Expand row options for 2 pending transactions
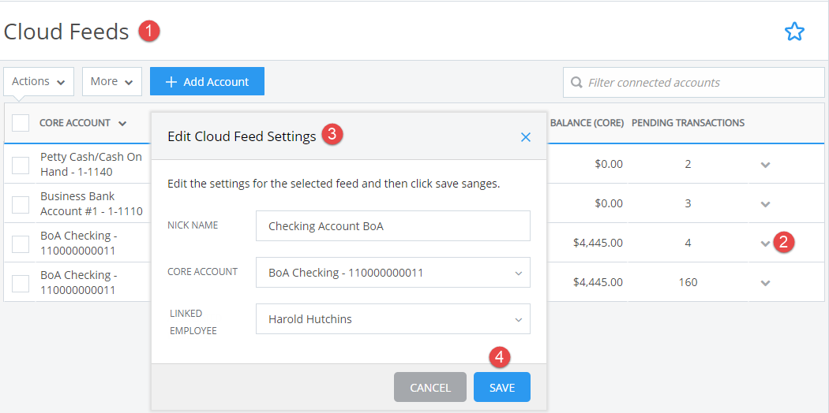829x413 pixels. coord(765,165)
